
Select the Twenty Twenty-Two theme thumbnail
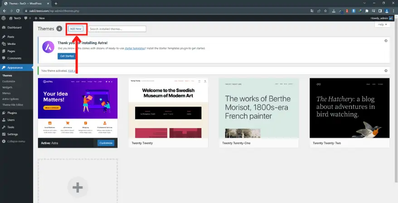(x=349, y=108)
